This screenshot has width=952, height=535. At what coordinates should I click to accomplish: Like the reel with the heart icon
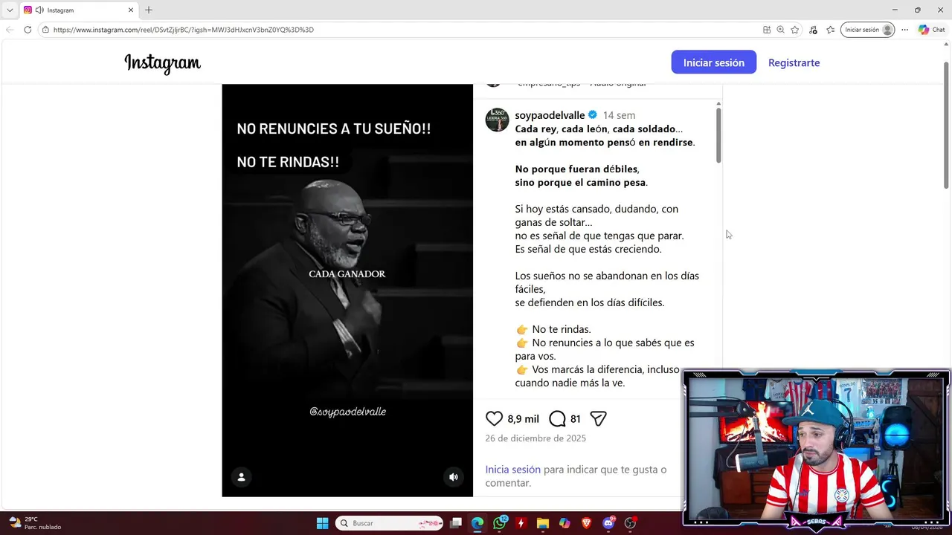[494, 418]
